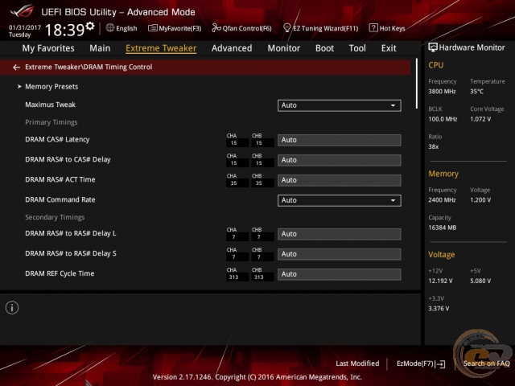Screen dimensions: 515x386
Task: Click the Qfan Control fan icon
Action: point(216,28)
